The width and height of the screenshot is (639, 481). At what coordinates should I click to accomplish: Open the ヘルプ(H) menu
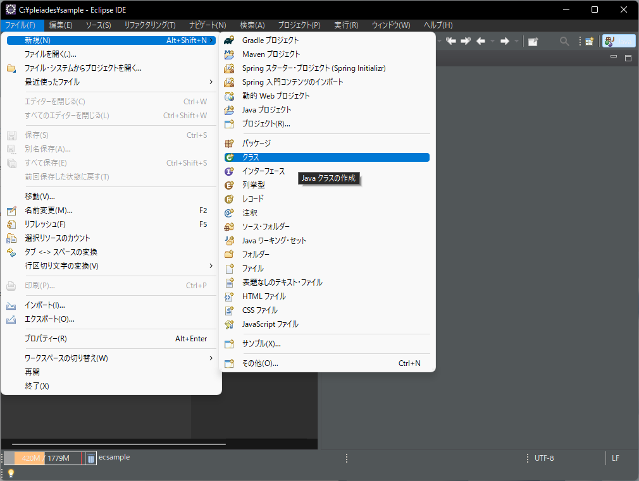[438, 25]
